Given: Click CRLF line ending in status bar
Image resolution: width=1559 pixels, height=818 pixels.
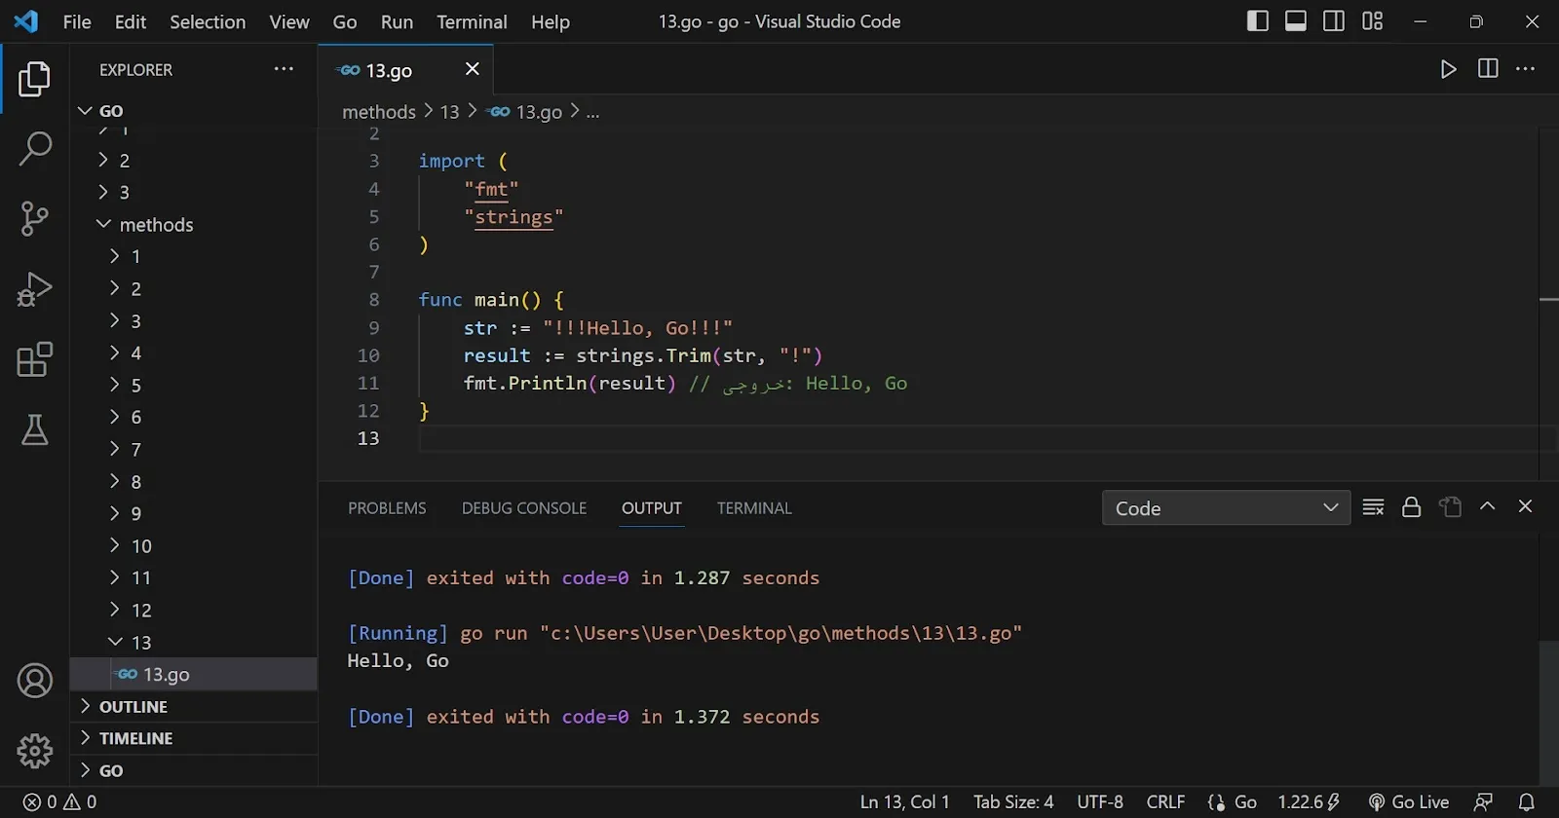Looking at the screenshot, I should pos(1165,802).
